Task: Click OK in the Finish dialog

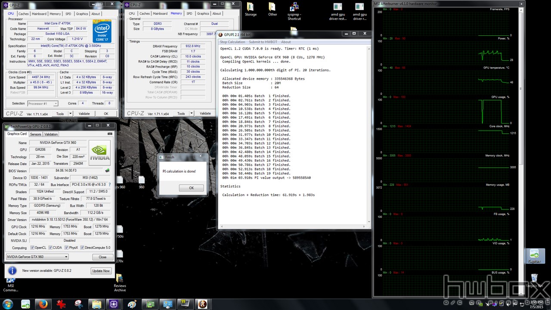Action: pyautogui.click(x=192, y=188)
